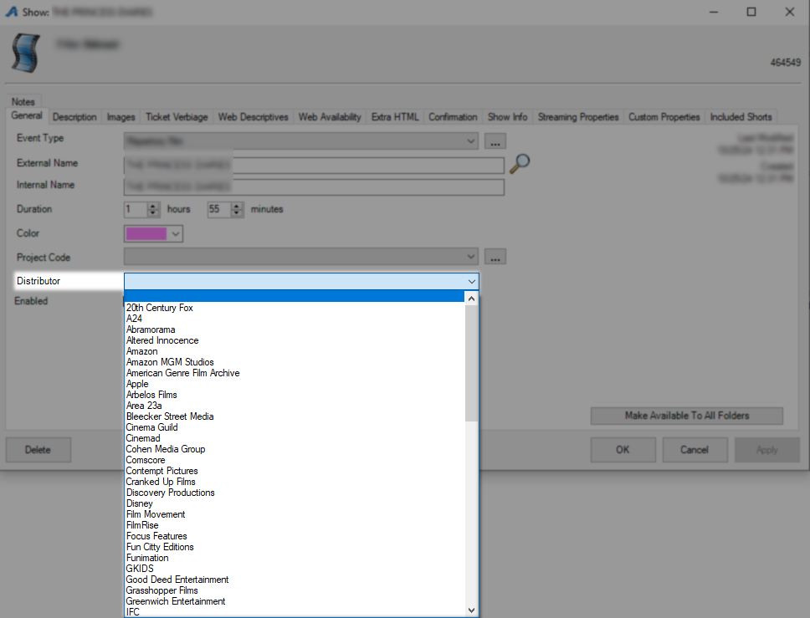Select the blank entry in Distributor list
This screenshot has height=618, width=810.
(x=295, y=296)
